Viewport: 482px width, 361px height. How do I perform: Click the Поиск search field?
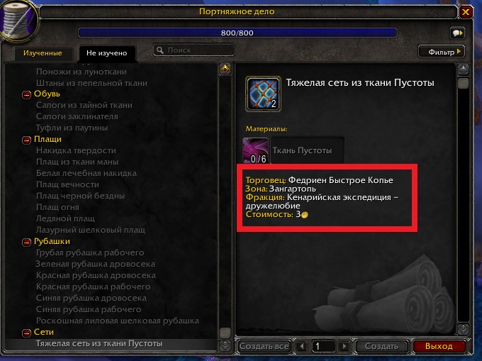pos(194,50)
